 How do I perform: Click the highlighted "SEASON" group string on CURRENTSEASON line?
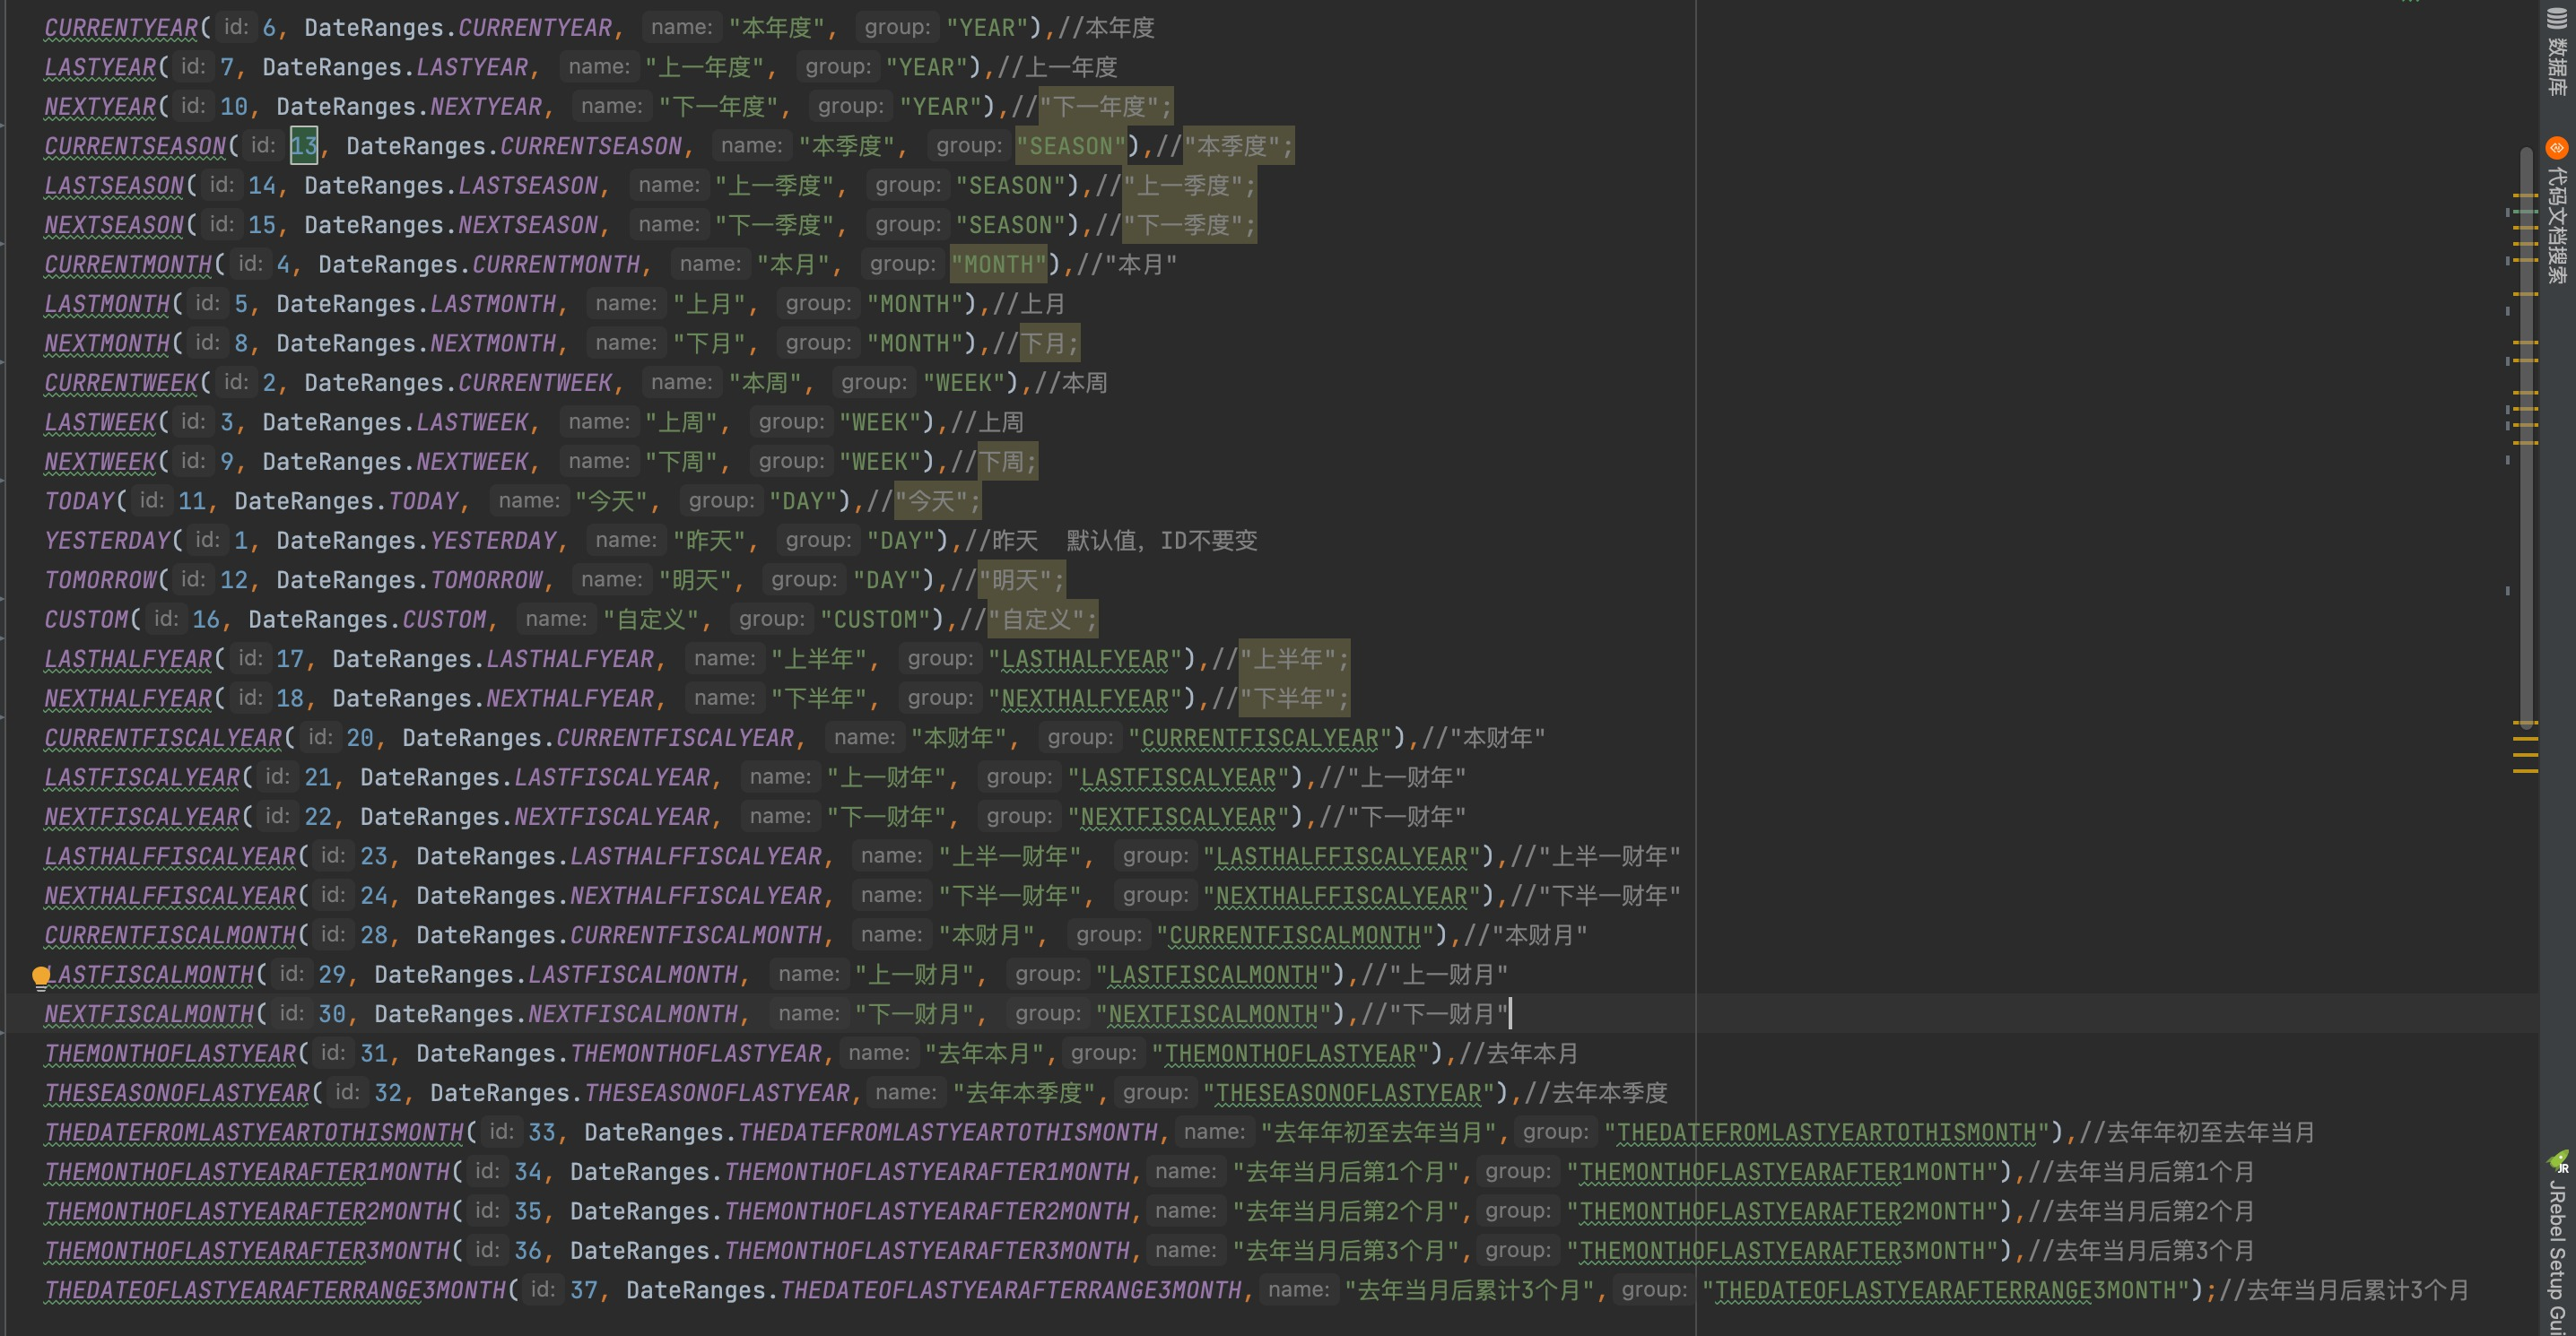1070,146
